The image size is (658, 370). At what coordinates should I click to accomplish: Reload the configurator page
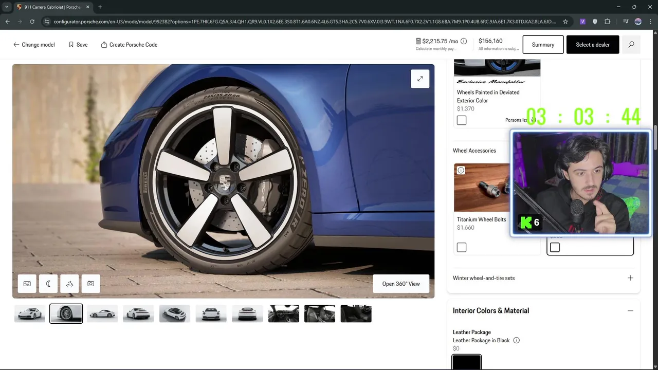pos(32,22)
